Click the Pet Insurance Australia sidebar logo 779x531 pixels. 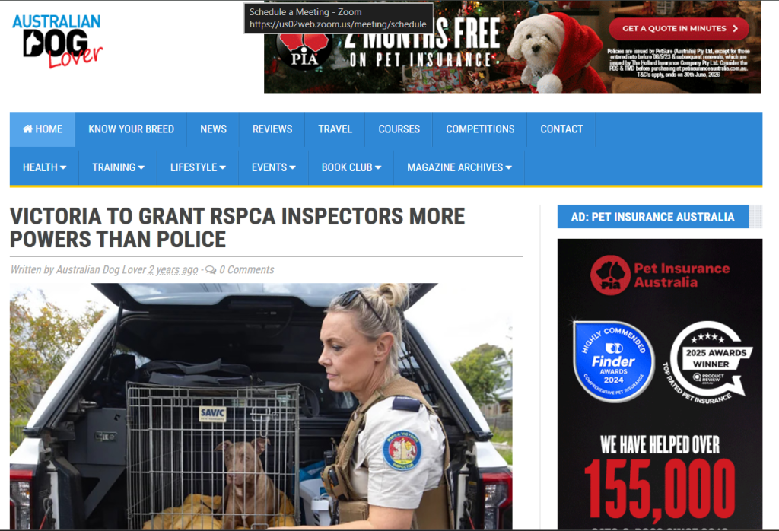[x=660, y=275]
